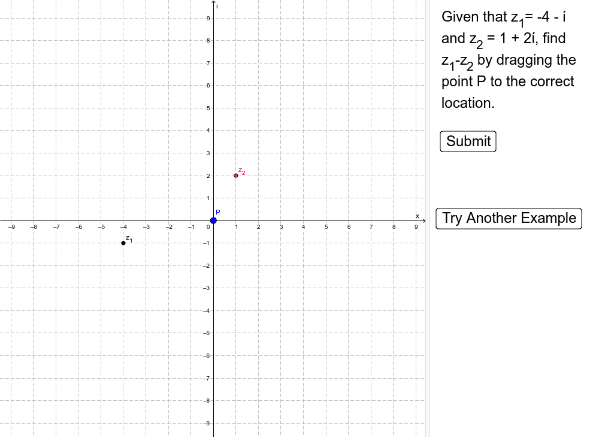The image size is (605, 438).
Task: Click the number -9 on the negative x axis
Action: pos(12,228)
